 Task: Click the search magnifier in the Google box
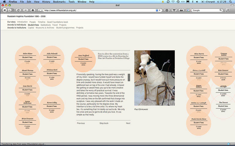[x=221, y=10]
